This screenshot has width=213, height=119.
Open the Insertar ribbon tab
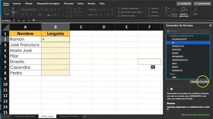pyautogui.click(x=17, y=4)
